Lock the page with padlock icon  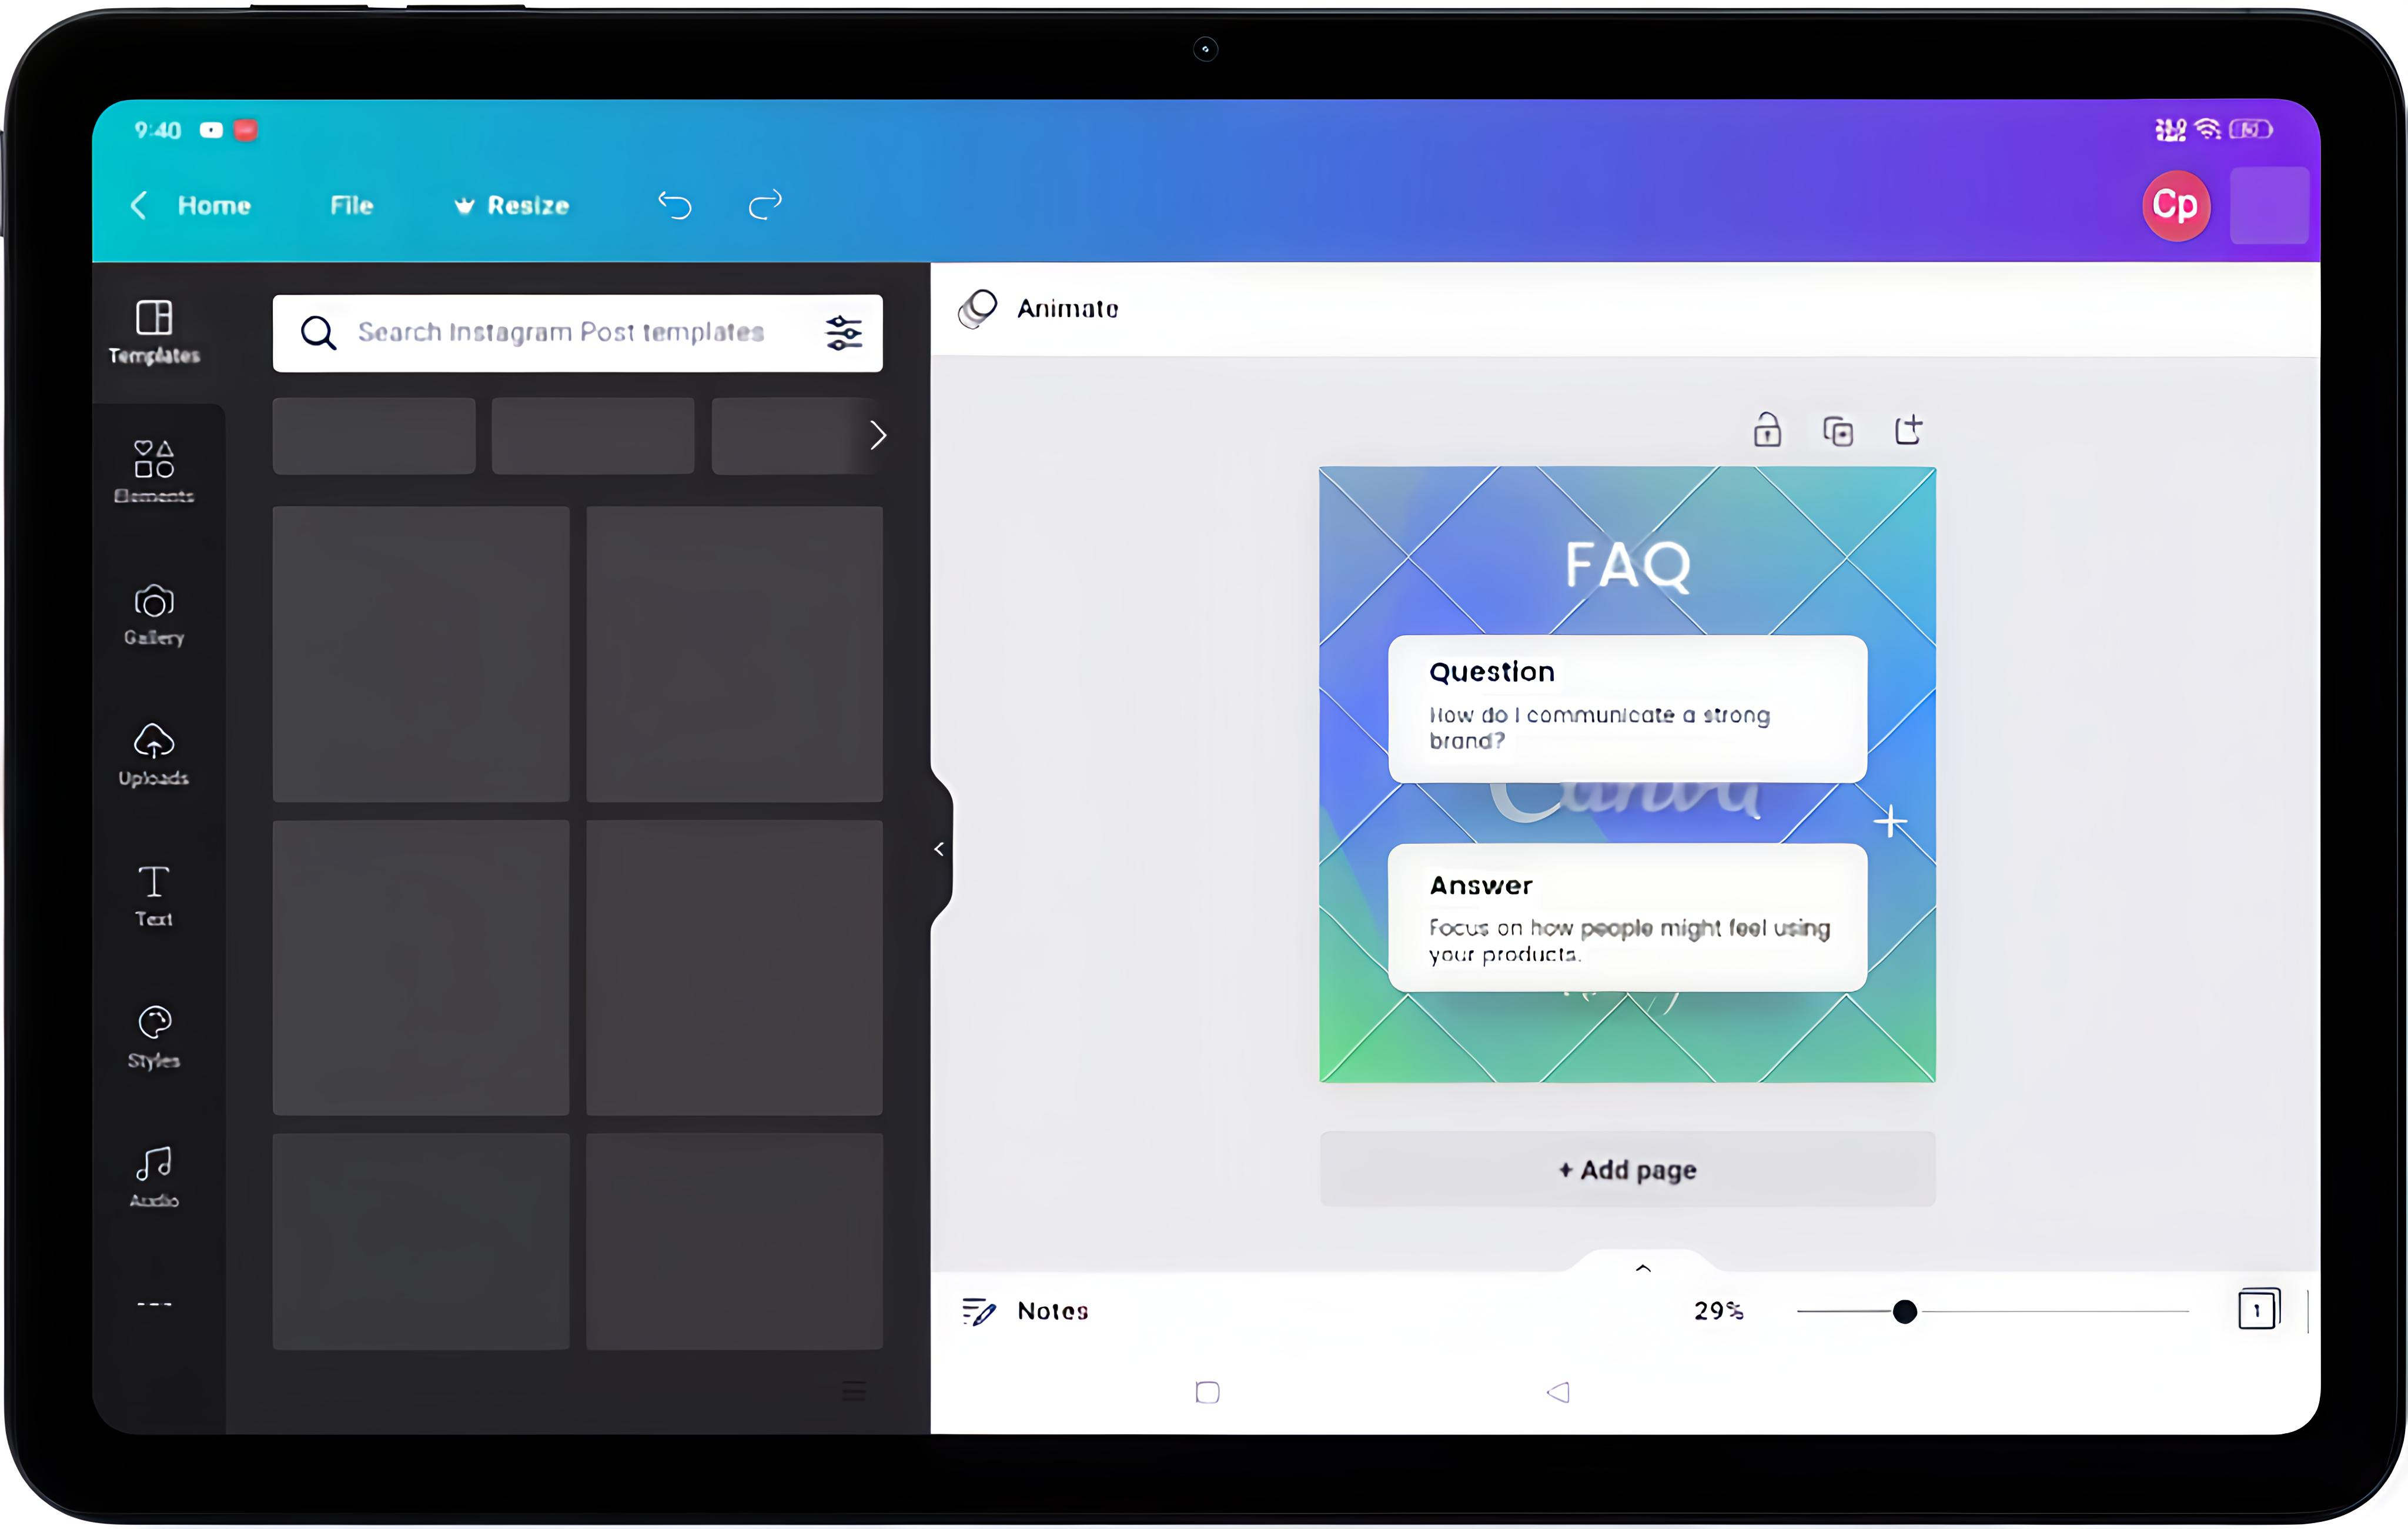click(1767, 430)
